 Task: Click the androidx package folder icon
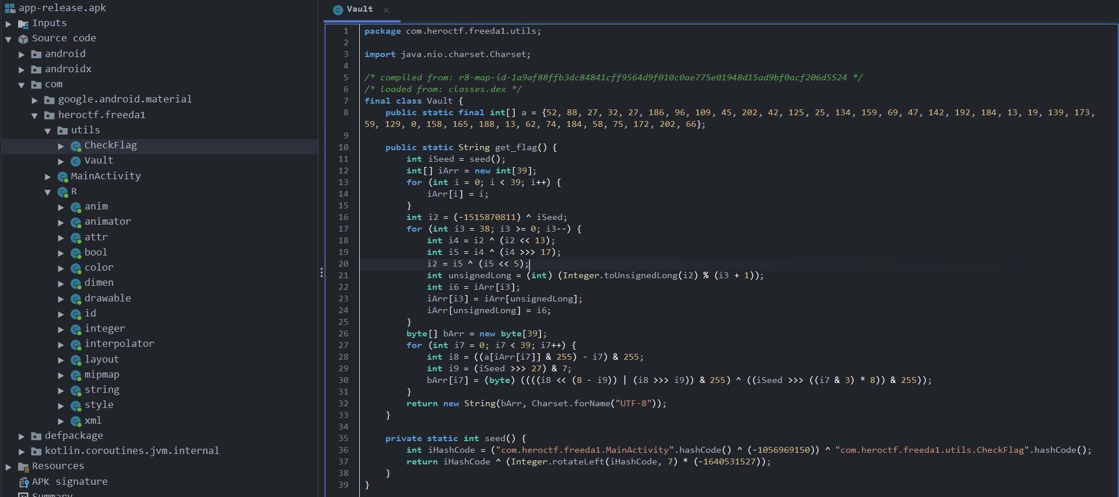coord(36,69)
